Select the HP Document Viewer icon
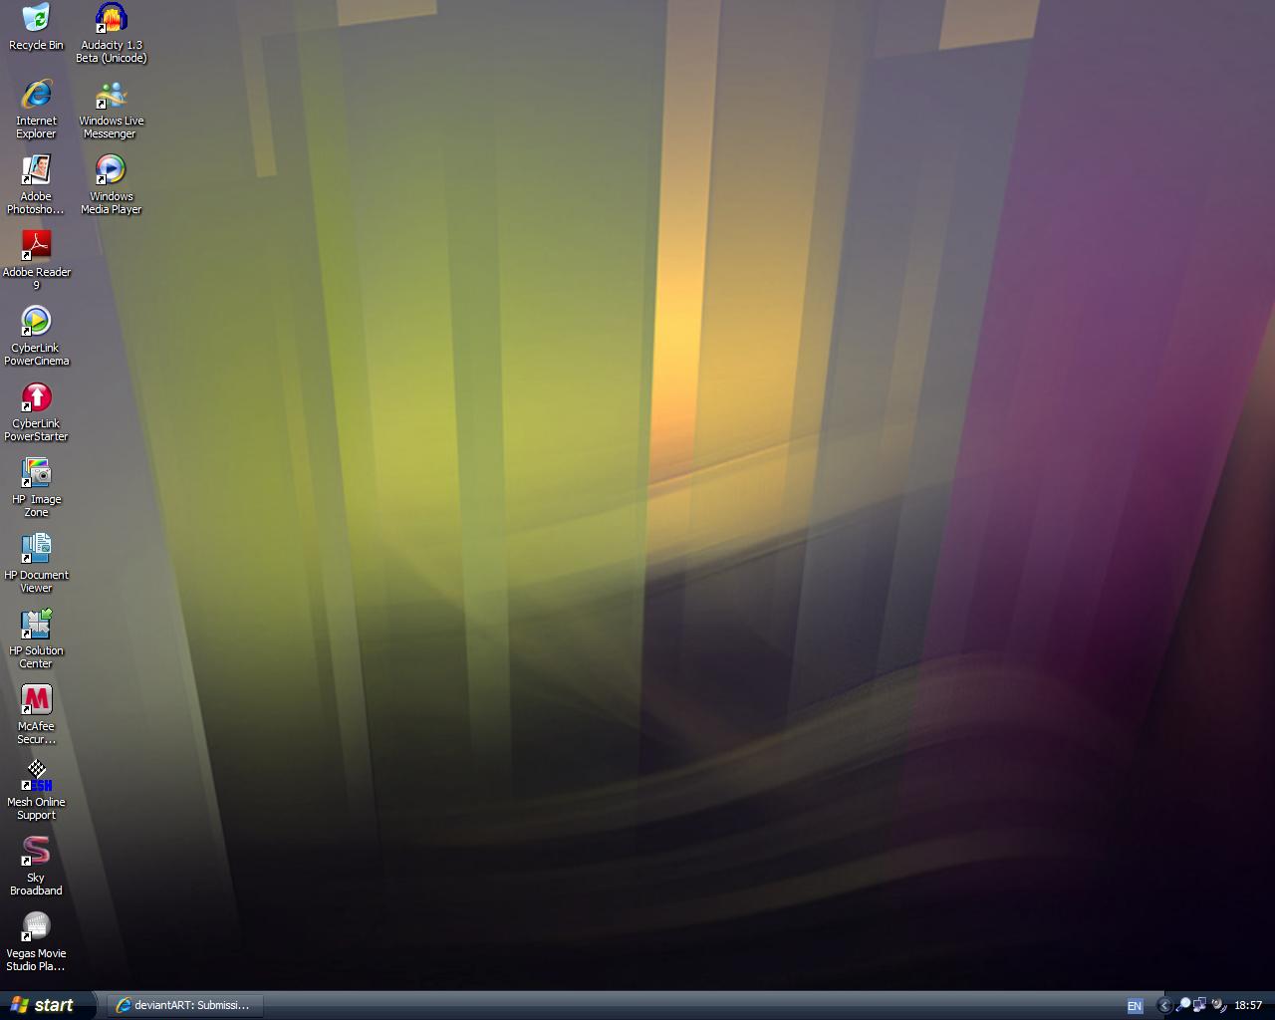The width and height of the screenshot is (1275, 1020). click(x=36, y=563)
